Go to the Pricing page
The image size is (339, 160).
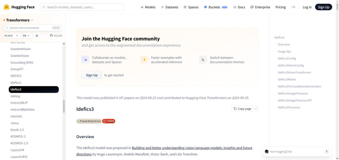click(x=280, y=7)
